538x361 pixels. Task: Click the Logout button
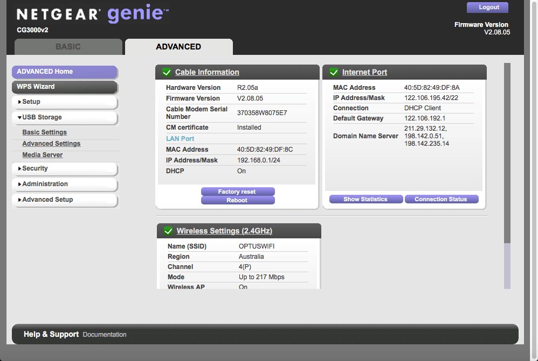(487, 7)
